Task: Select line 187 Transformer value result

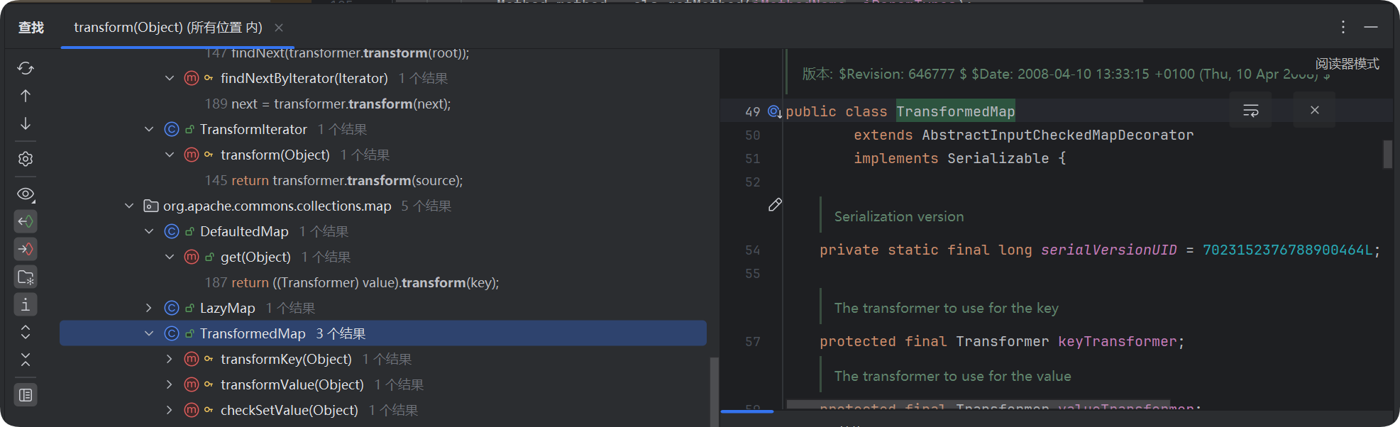Action: 352,282
